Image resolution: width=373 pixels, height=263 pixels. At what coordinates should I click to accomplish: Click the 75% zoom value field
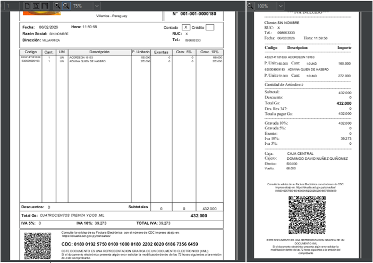80,5
